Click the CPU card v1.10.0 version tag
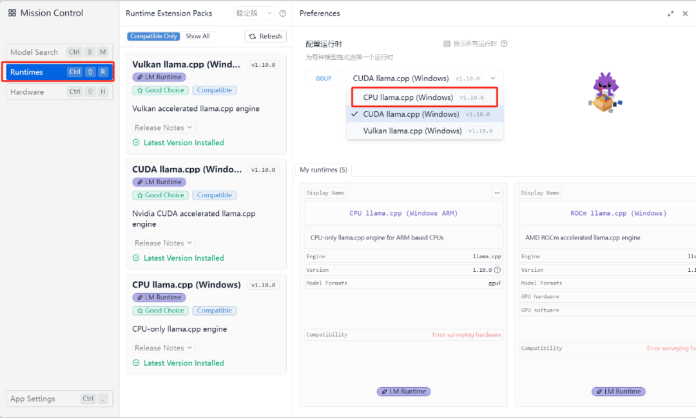 tap(263, 285)
